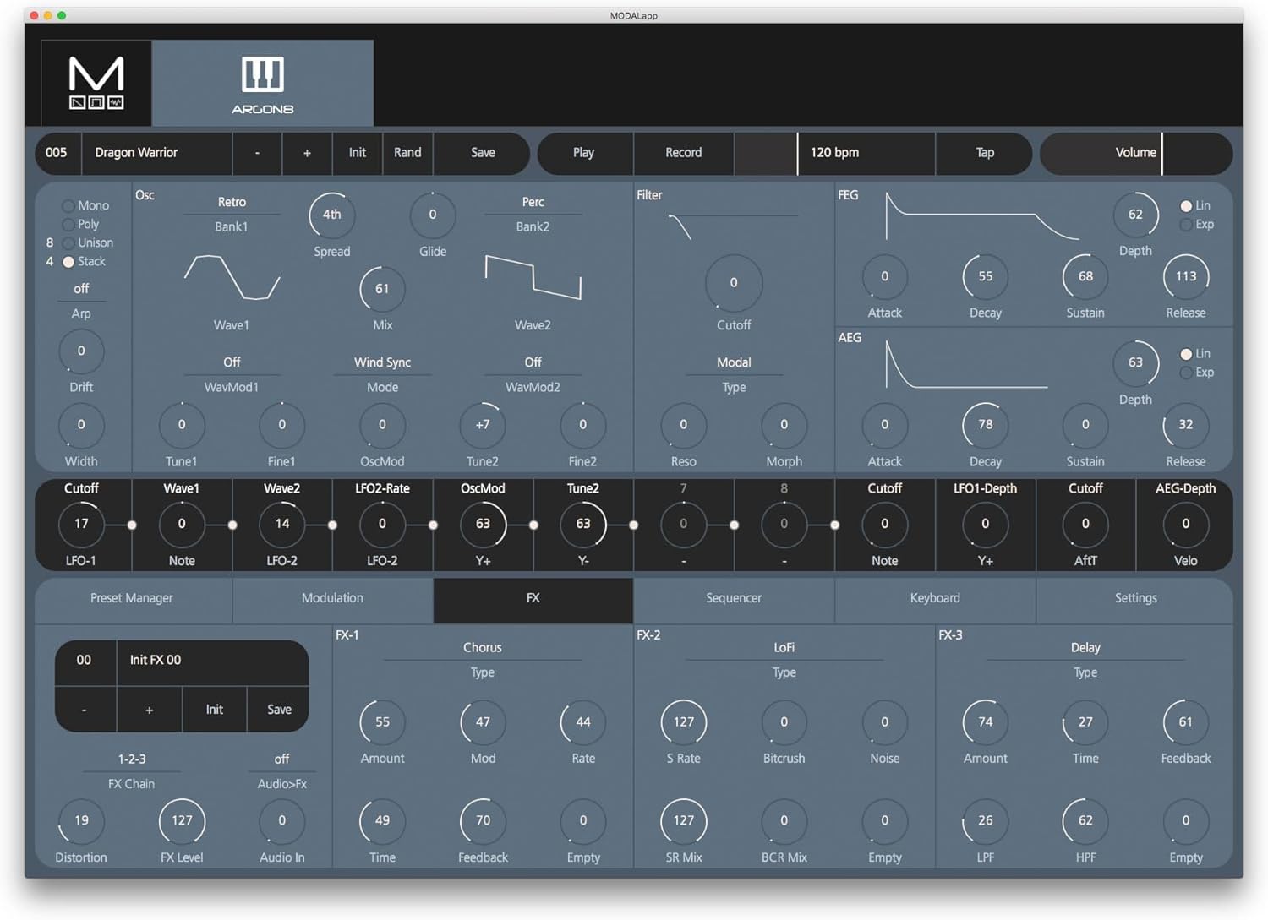Set FEG curve to Exp
This screenshot has width=1268, height=920.
(x=1186, y=225)
